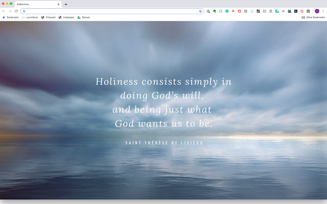Click the navy blue and yellow extension icon
This screenshot has width=327, height=204.
(x=296, y=11)
